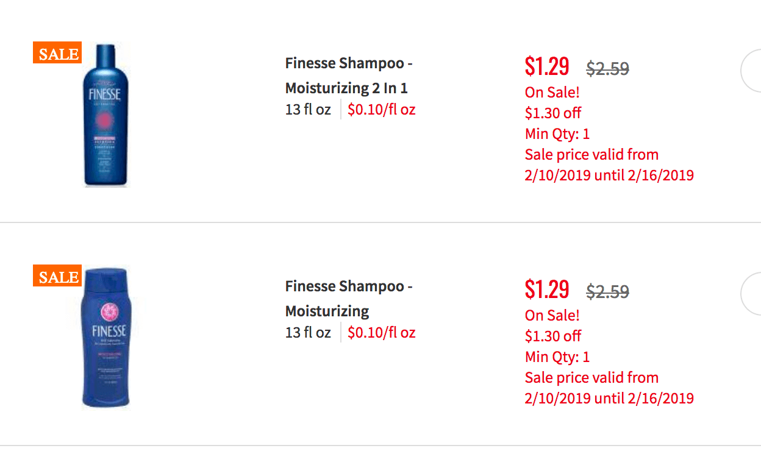This screenshot has height=451, width=761.
Task: Open the second product title, Finesse Shampoo - Moisturizing
Action: (x=349, y=299)
